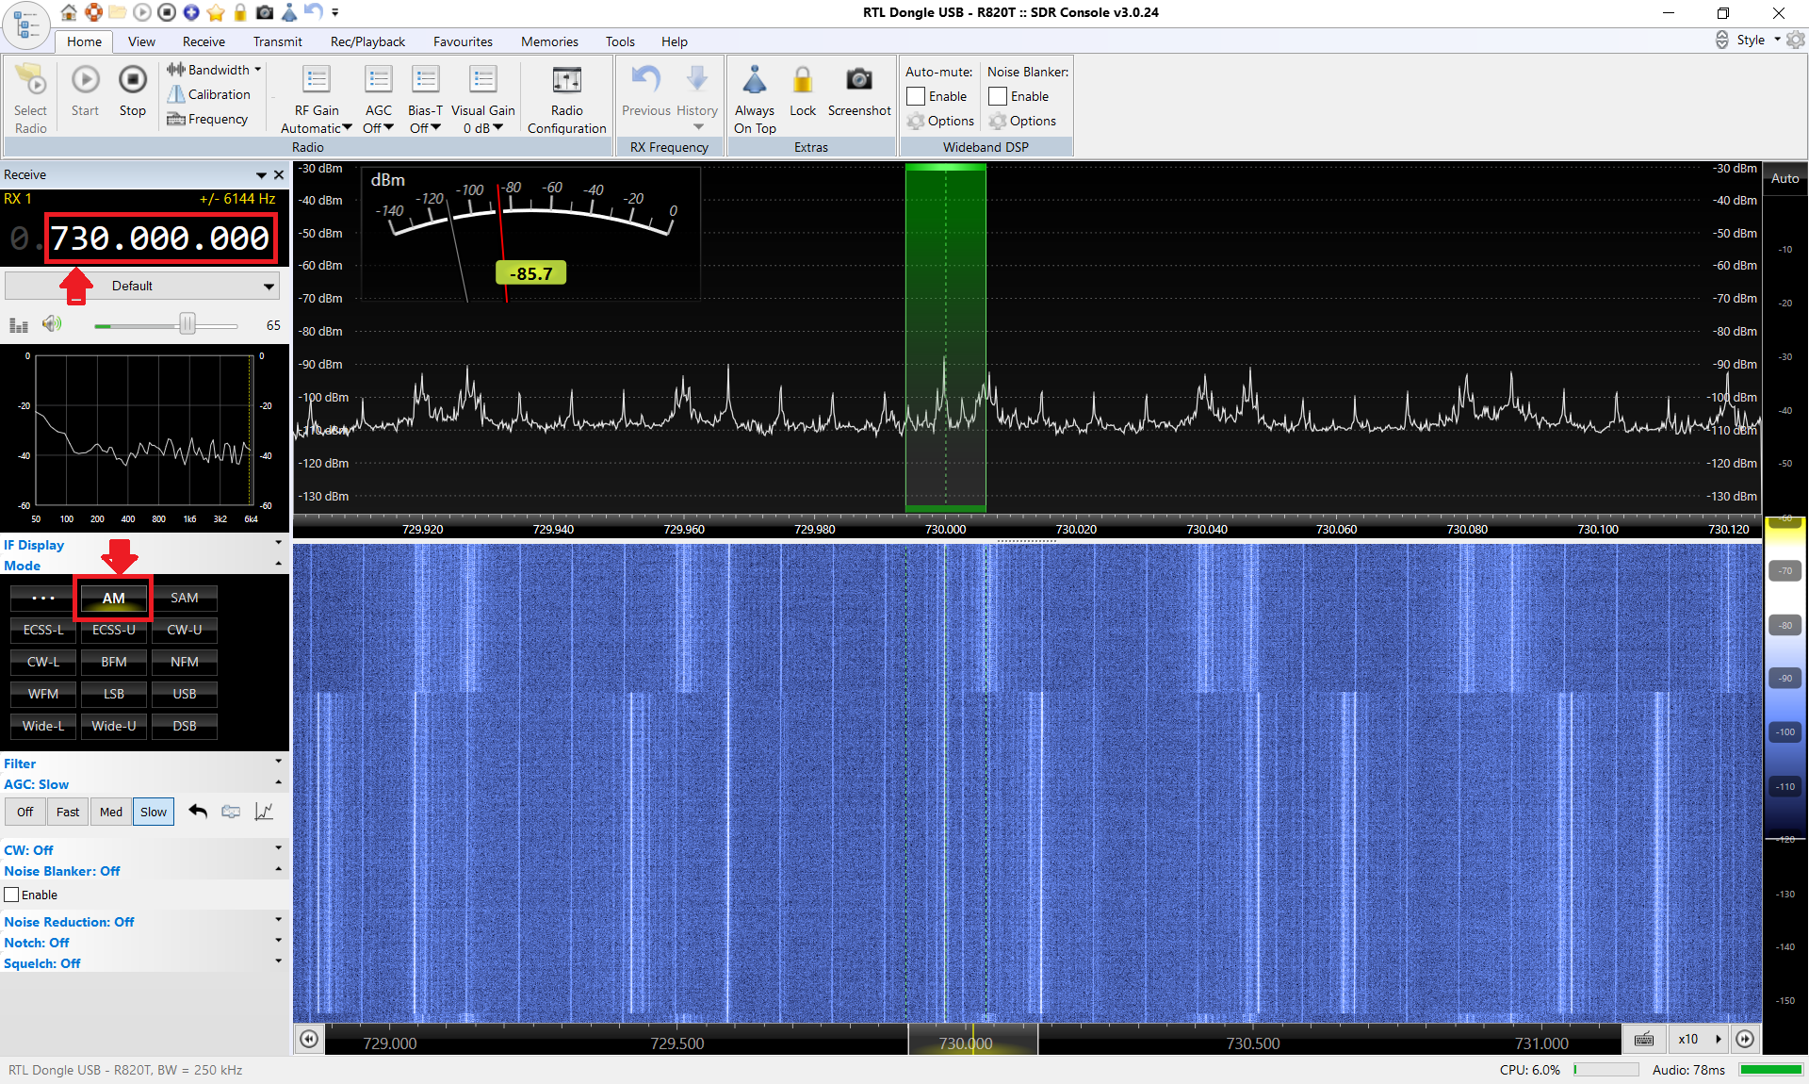The width and height of the screenshot is (1809, 1084).
Task: Take a Screenshot with camera icon
Action: [x=858, y=81]
